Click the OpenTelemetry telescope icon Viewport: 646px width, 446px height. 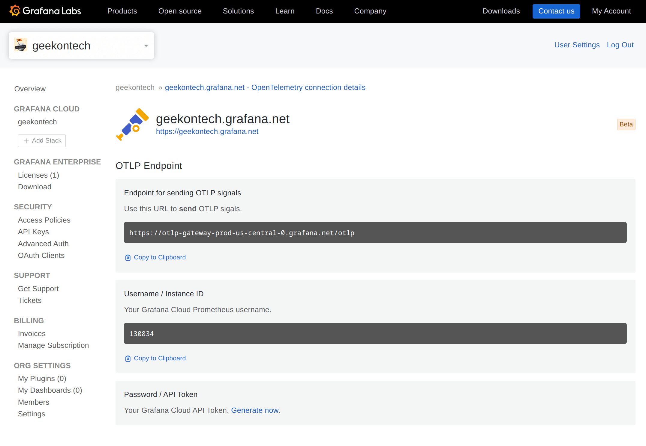click(x=132, y=124)
